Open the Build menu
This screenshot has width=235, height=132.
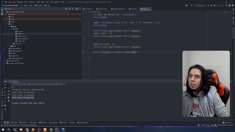38,2
